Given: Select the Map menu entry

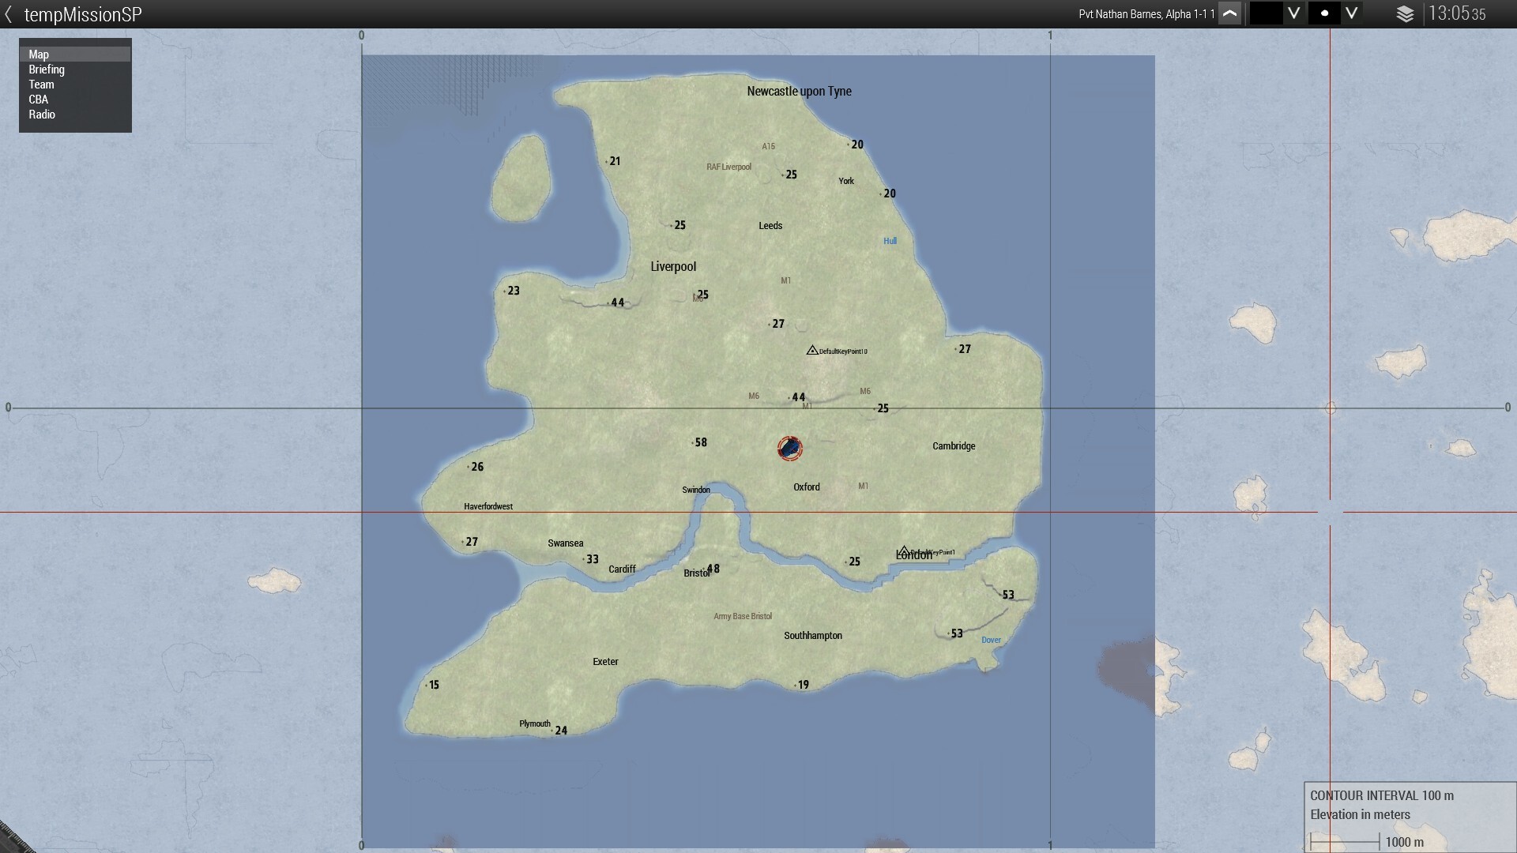Looking at the screenshot, I should coord(39,54).
